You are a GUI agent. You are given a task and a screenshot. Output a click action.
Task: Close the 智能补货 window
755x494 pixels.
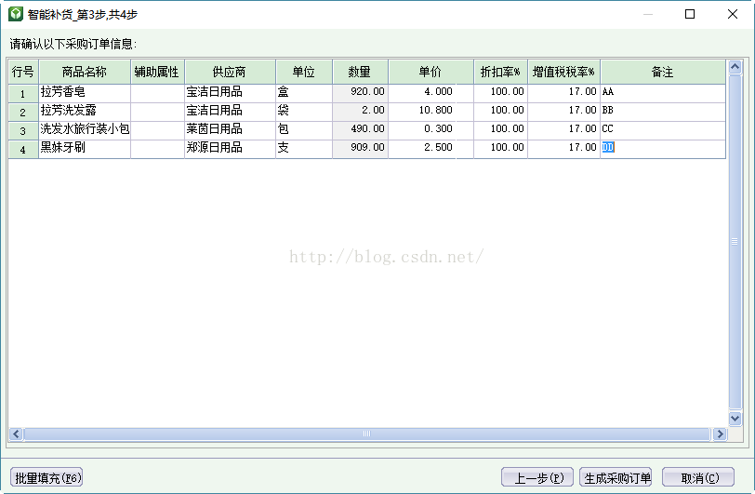(733, 14)
